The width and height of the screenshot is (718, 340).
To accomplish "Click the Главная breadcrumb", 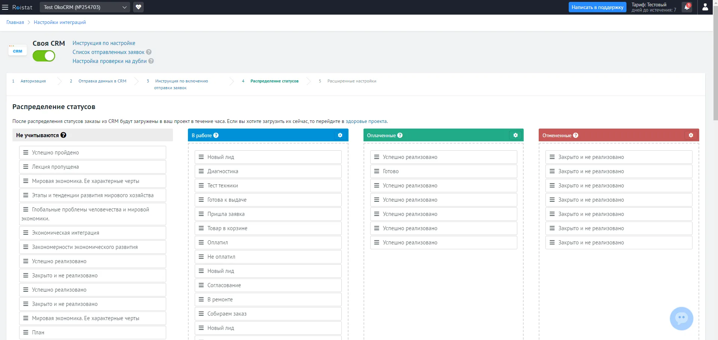I will click(15, 22).
